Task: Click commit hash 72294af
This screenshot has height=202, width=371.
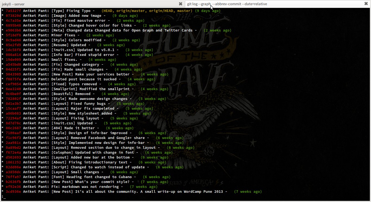Action: point(13,118)
